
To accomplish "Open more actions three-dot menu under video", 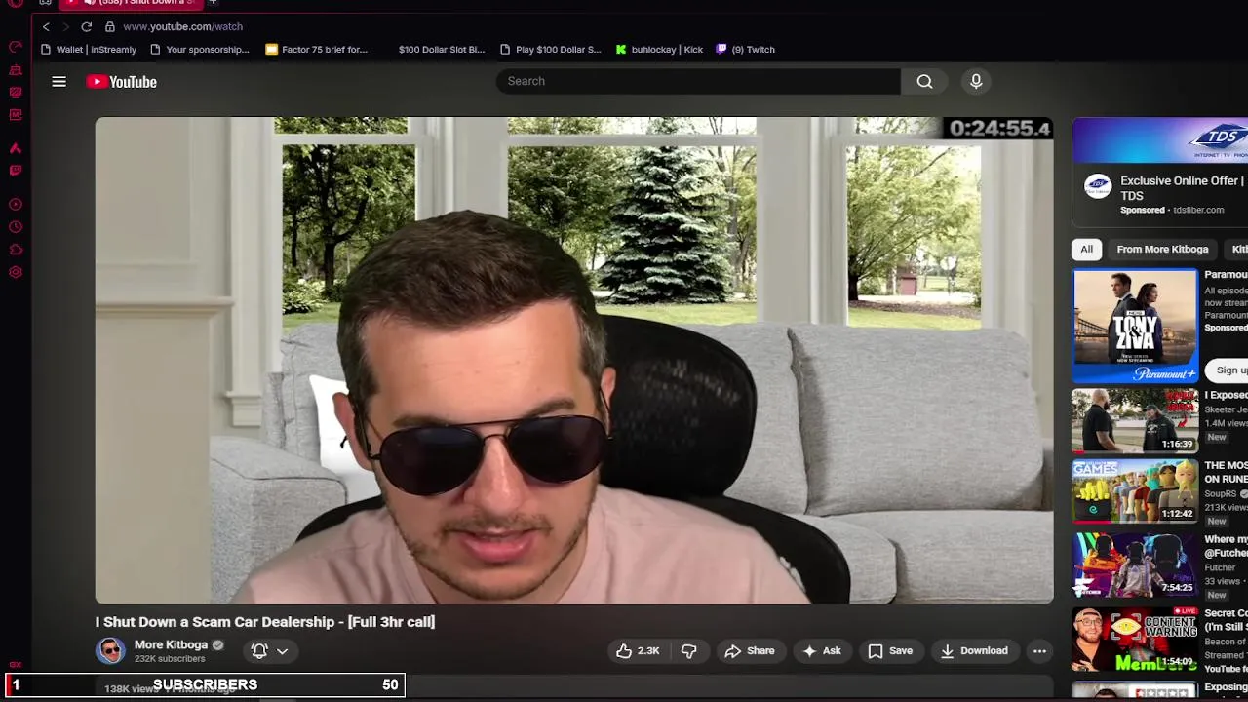I will 1039,651.
